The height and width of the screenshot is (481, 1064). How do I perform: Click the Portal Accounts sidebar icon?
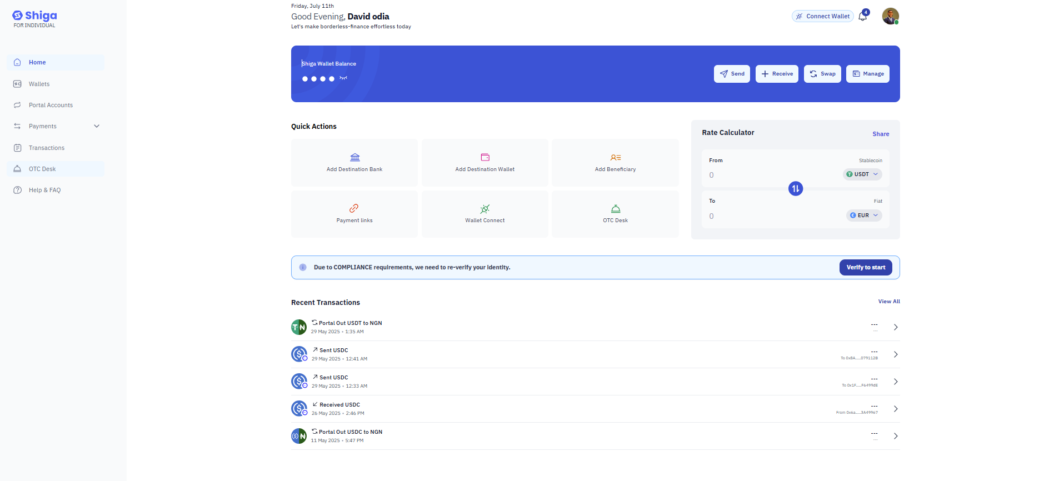click(x=17, y=105)
